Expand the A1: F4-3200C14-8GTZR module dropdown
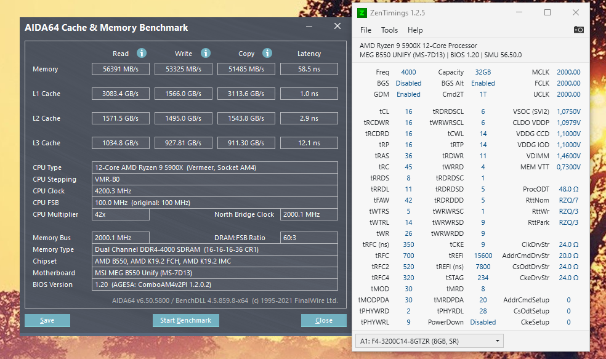The image size is (606, 359). (429, 341)
